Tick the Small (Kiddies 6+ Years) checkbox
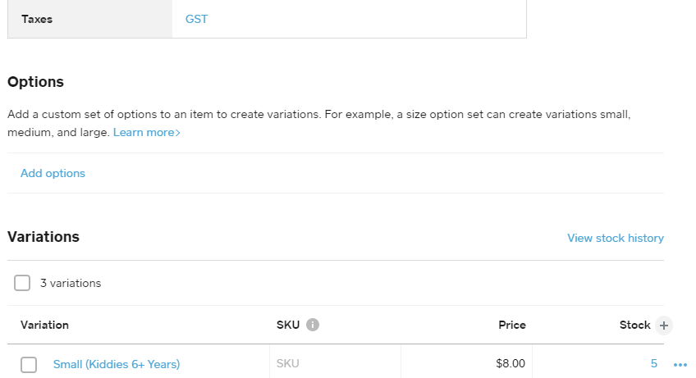 [x=29, y=365]
